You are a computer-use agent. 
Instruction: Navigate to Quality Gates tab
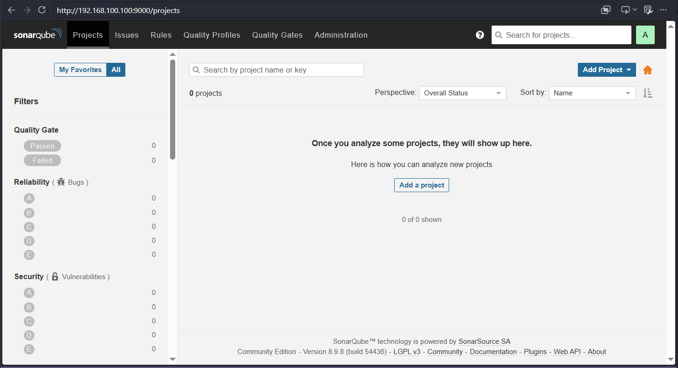(x=277, y=35)
